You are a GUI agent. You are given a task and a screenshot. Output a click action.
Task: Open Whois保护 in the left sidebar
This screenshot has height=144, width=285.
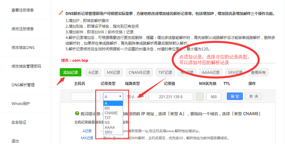[x=21, y=103]
